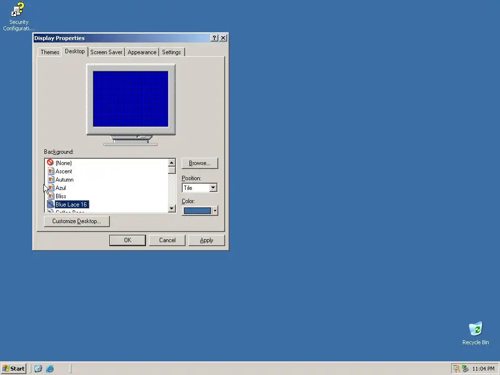The width and height of the screenshot is (500, 375).
Task: Select Blue Lace 16 background
Action: pyautogui.click(x=71, y=205)
